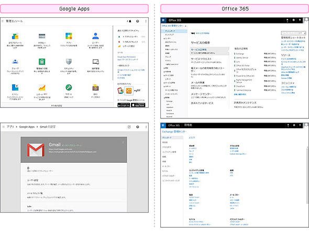Open the Company profile icon in Google Admin console

point(15,36)
